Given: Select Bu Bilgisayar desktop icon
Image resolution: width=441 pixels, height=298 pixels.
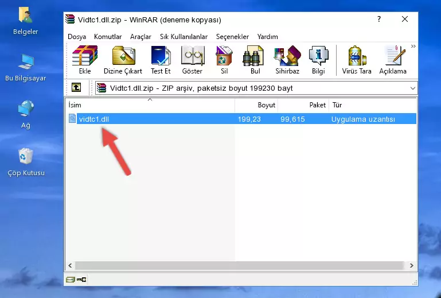Looking at the screenshot, I should (26, 68).
